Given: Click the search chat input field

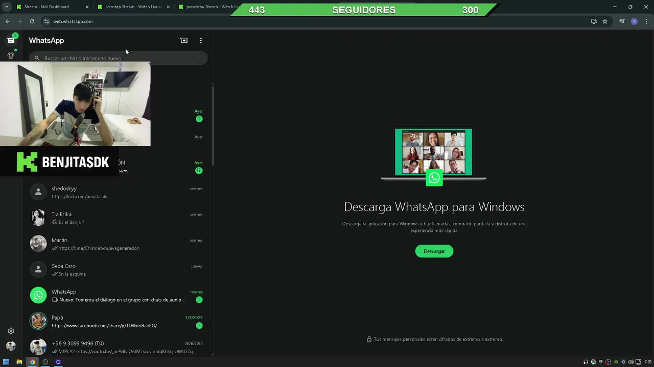Looking at the screenshot, I should 118,58.
